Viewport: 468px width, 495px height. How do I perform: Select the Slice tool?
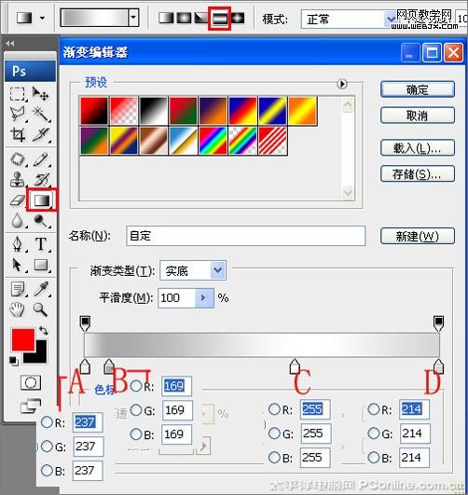point(41,135)
